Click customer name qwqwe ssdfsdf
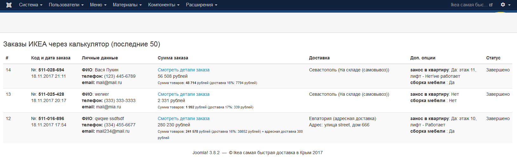 pyautogui.click(x=109, y=118)
